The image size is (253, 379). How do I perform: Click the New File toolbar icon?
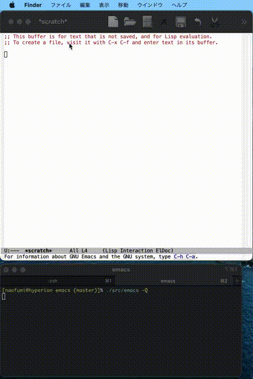(x=113, y=22)
